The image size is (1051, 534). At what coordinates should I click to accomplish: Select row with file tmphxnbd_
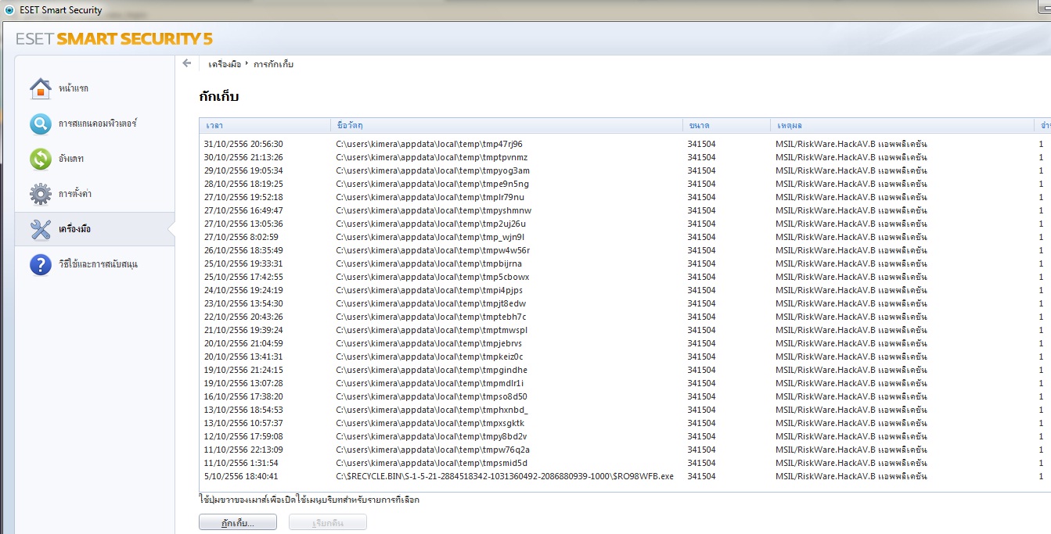[x=624, y=410]
